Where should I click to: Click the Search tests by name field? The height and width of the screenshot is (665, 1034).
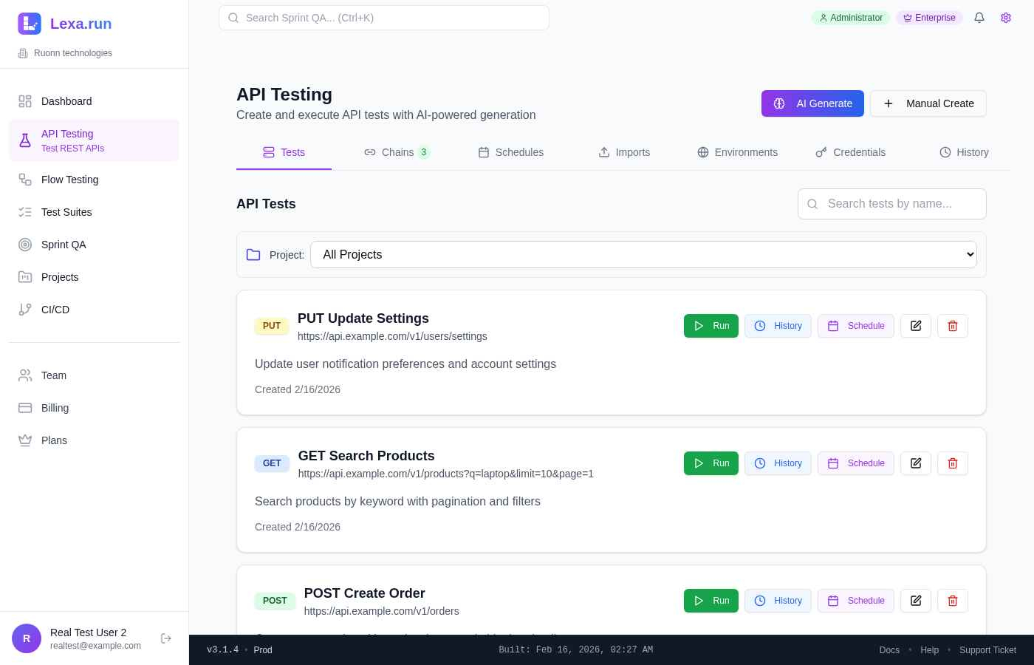(892, 204)
